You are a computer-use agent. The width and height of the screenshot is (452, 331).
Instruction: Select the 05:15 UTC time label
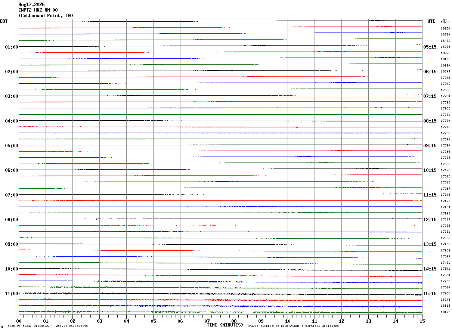430,47
